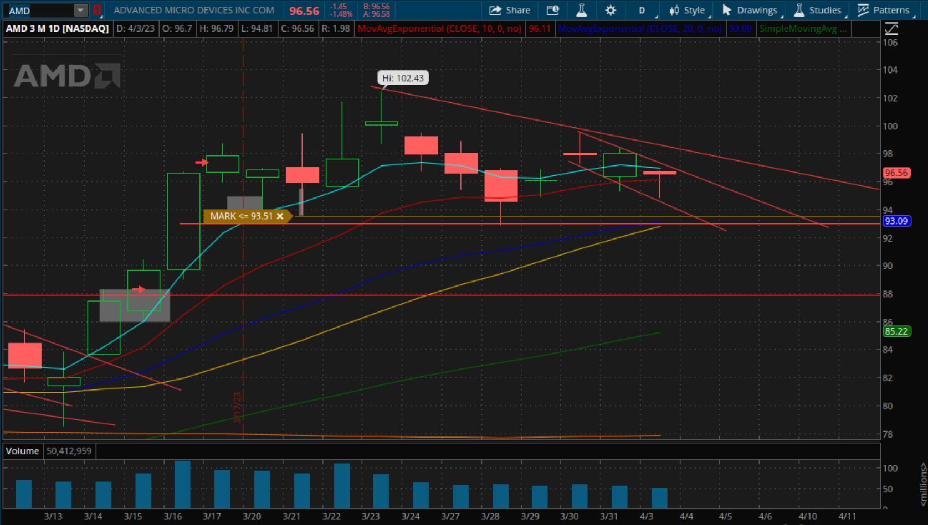Click the SimpleMovingAvg study label
The width and height of the screenshot is (928, 525).
[x=802, y=28]
